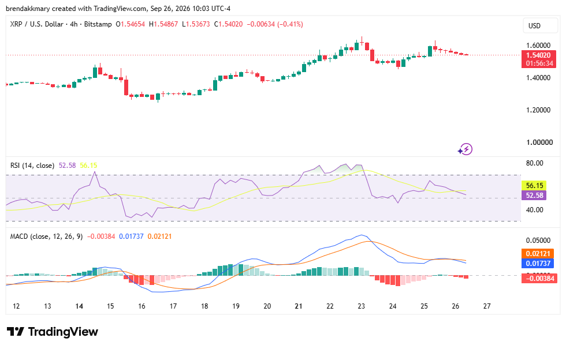Click the orange 0.02121 signal line tag

pyautogui.click(x=538, y=253)
